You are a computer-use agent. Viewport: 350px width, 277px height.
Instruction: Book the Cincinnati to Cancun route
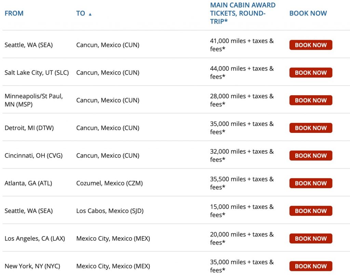[311, 155]
